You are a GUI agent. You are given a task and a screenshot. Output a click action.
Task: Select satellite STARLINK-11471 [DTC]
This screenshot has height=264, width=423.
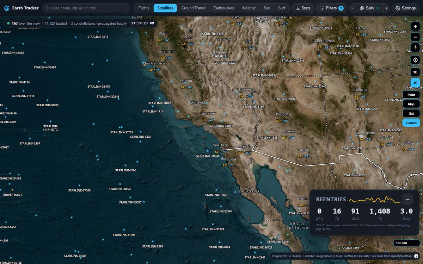[x=50, y=128]
